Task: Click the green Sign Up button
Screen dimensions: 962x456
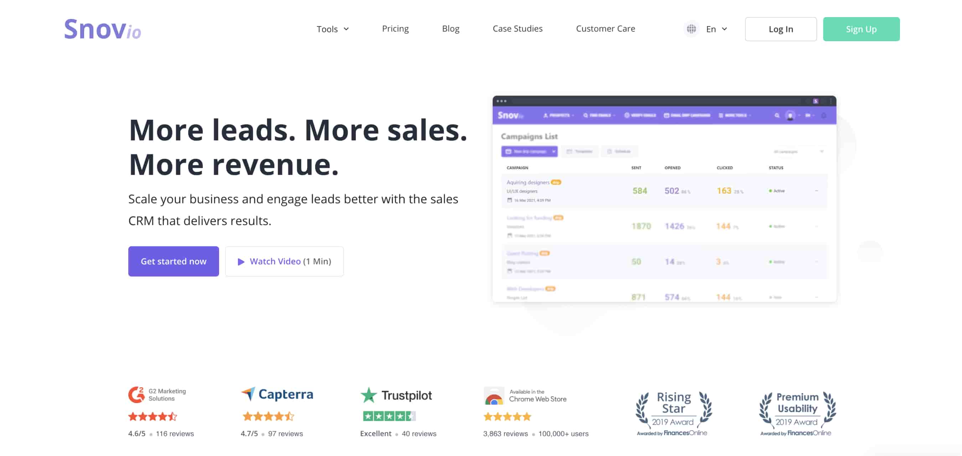Action: tap(861, 29)
